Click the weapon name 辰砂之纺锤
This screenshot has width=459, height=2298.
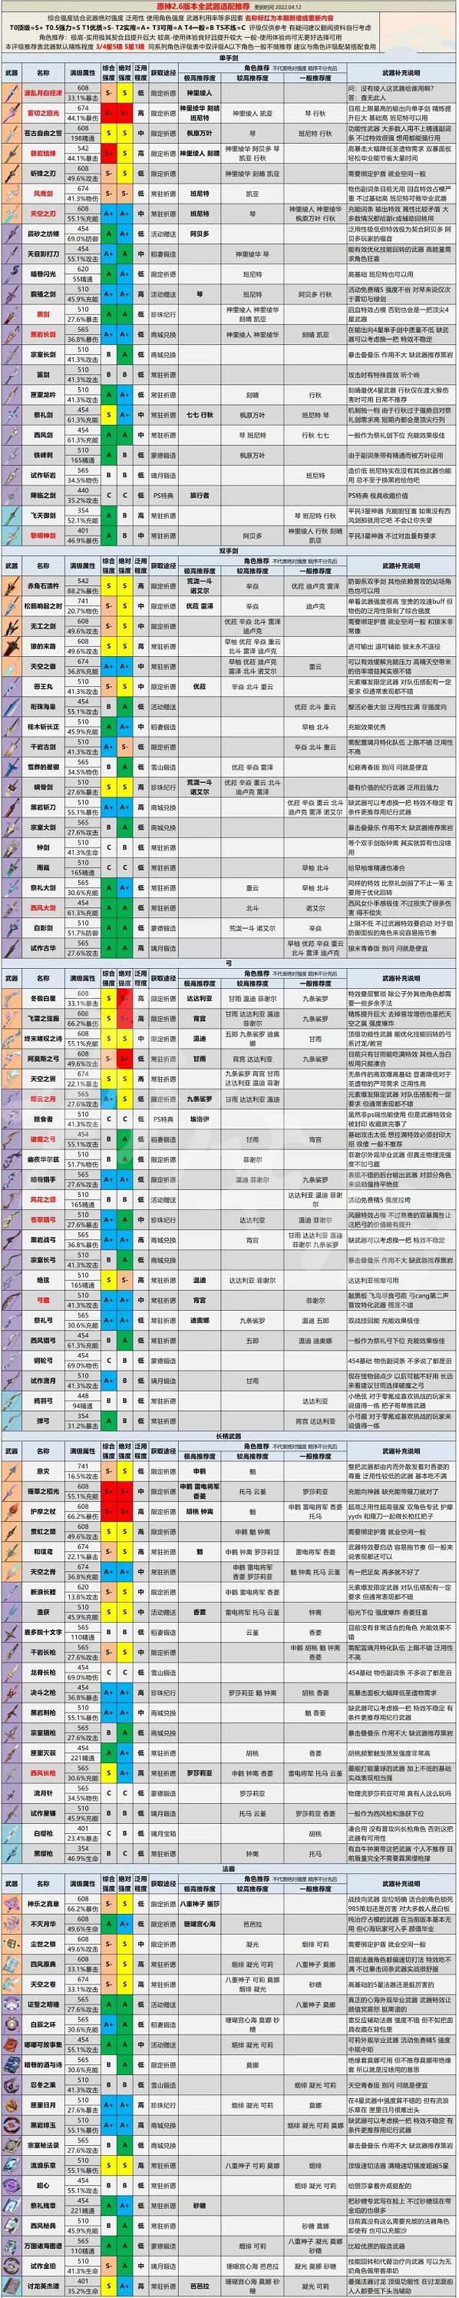(44, 234)
